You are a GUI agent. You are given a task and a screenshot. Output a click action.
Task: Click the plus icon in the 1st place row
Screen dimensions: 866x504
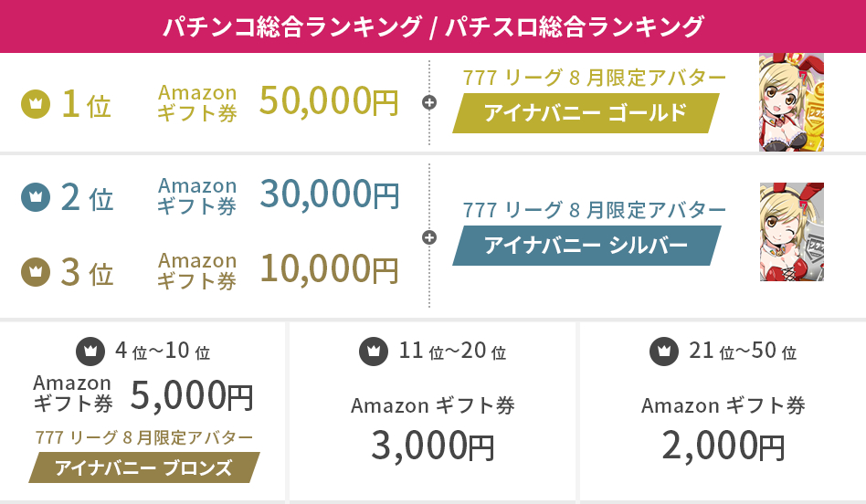coord(429,102)
